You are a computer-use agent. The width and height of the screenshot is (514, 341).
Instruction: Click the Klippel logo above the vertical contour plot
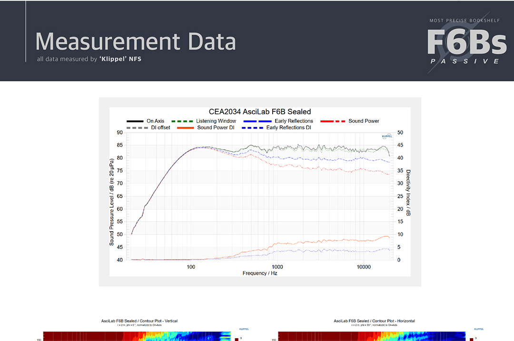[x=244, y=329]
